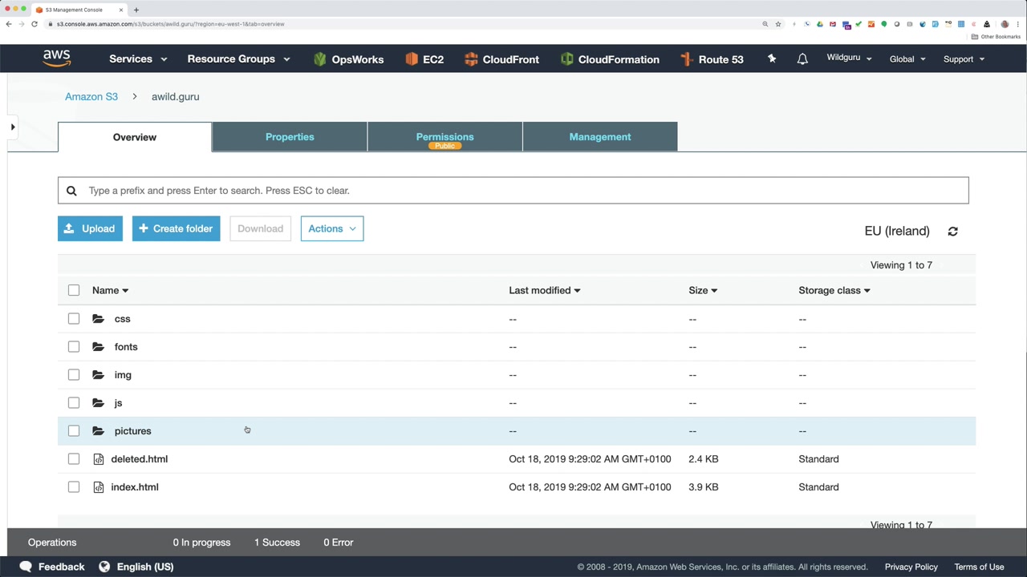Open the Services dropdown menu

[138, 59]
